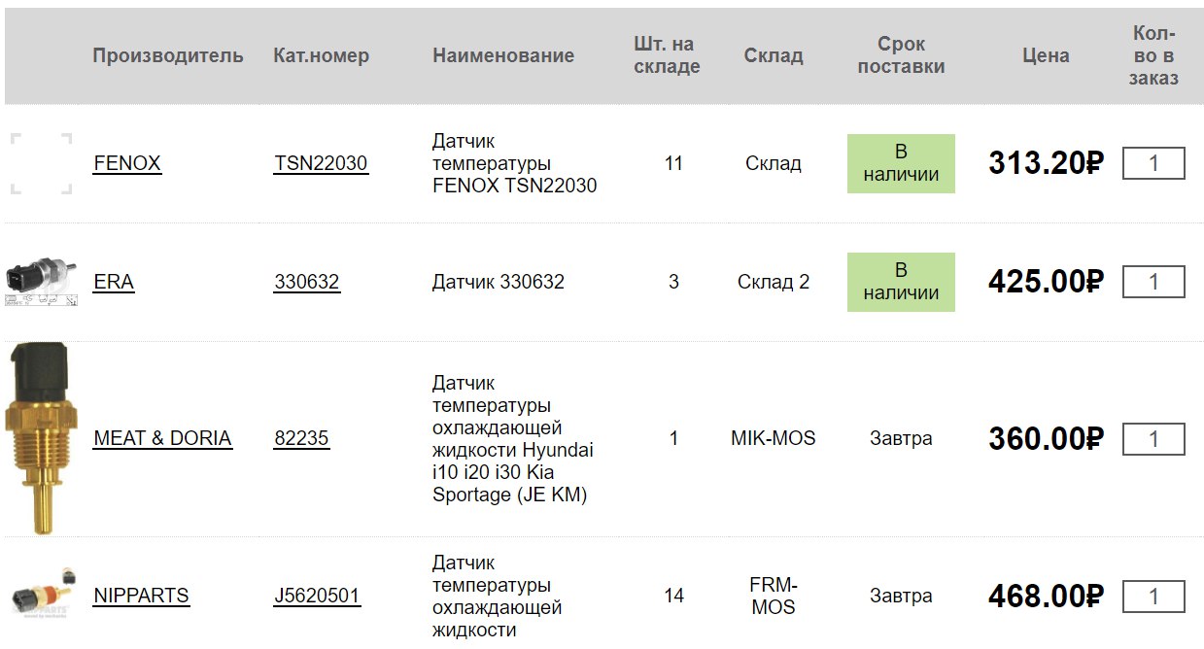Screen dimensions: 1204x649
Task: View the ERA sensor product thumbnail
Action: (41, 282)
